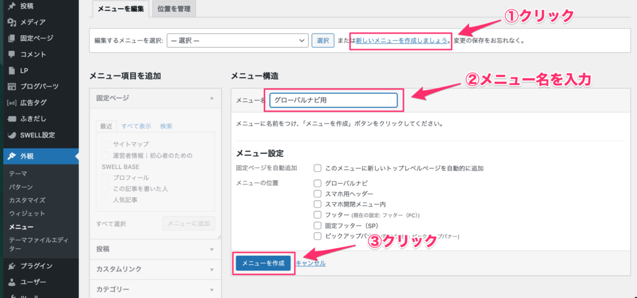This screenshot has width=637, height=298.
Task: Click the 固定ページ pages icon
Action: tap(11, 38)
